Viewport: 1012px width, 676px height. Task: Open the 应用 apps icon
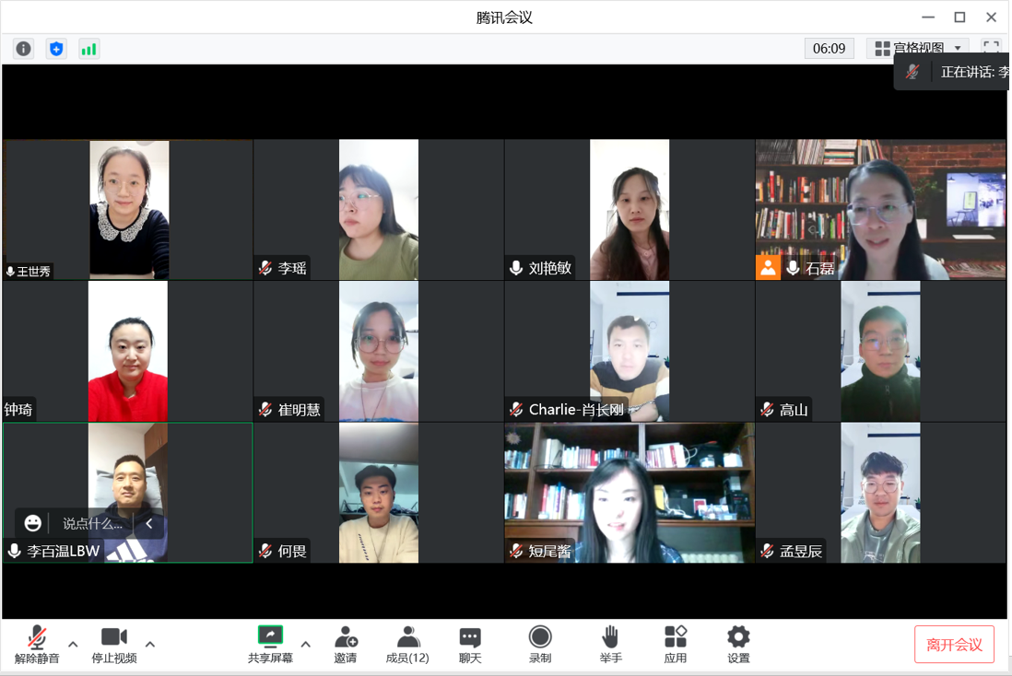coord(676,644)
